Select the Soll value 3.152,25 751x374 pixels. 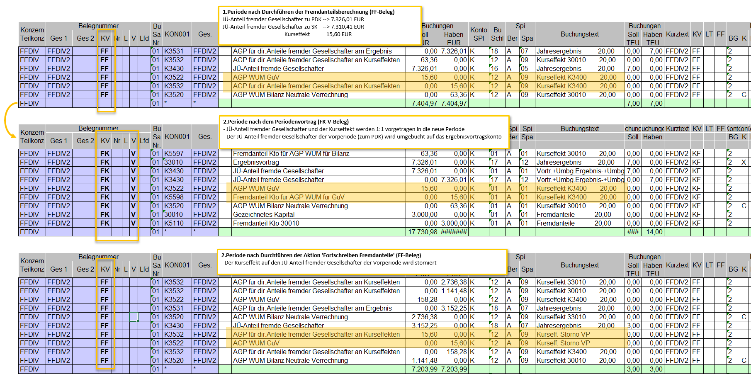(x=422, y=325)
